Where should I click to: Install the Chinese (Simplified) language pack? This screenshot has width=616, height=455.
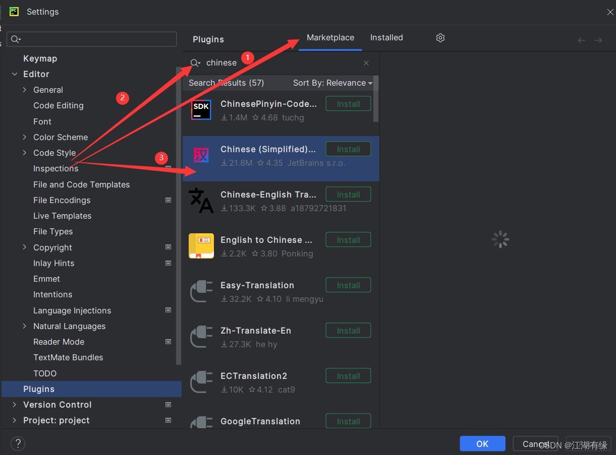(348, 149)
